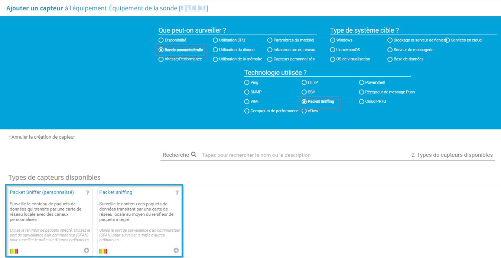
Task: Add Packet Sniffer (personnalisé) sensor with plus icon
Action: point(87,250)
